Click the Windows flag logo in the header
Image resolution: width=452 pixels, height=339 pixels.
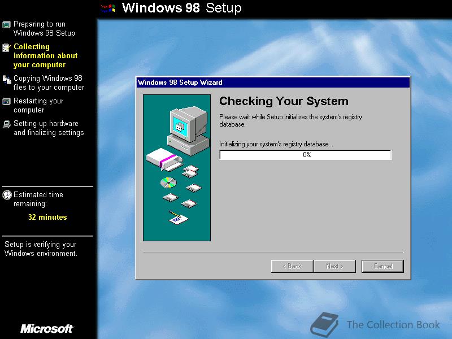[108, 8]
